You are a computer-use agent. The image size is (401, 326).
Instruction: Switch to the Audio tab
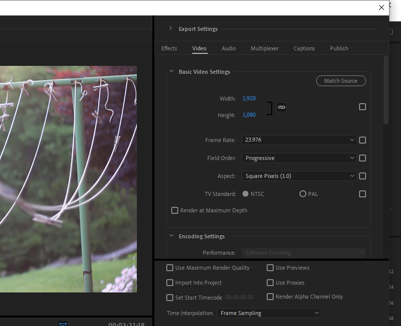[228, 48]
